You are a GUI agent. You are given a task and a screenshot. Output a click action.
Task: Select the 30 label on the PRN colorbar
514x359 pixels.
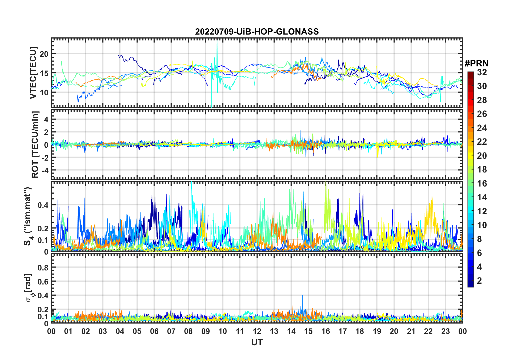click(x=482, y=86)
